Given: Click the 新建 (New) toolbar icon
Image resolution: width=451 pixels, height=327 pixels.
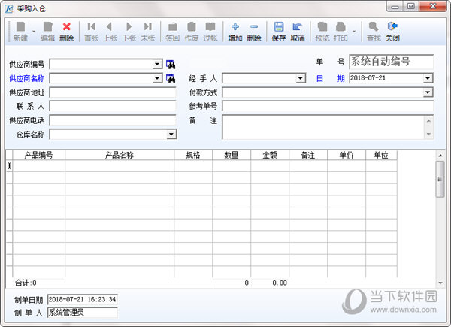Looking at the screenshot, I should pyautogui.click(x=20, y=32).
